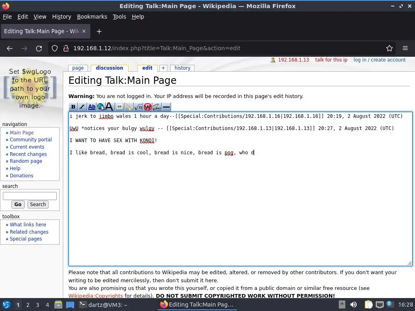The image size is (415, 311).
Task: Open Special pages link
Action: (26, 239)
